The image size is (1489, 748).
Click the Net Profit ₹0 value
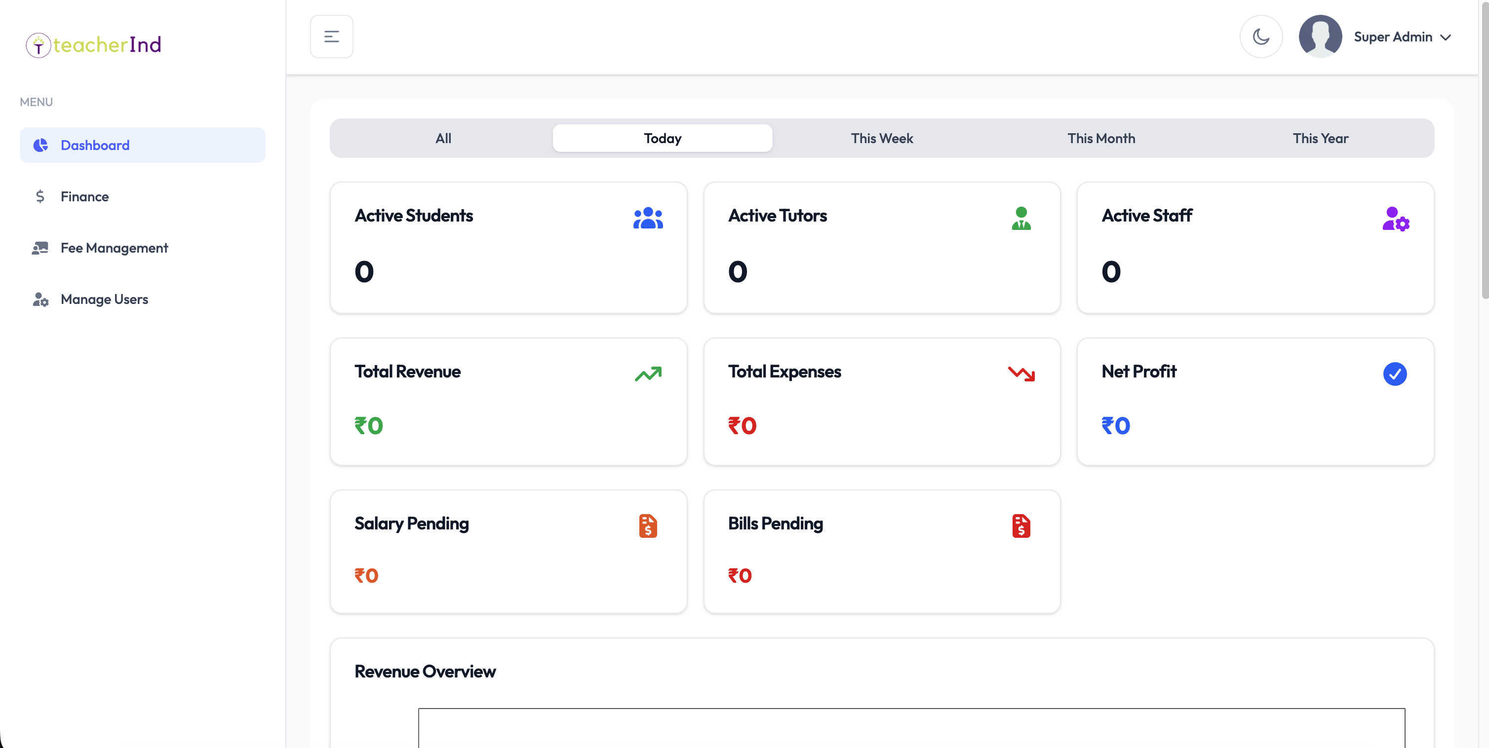click(1115, 426)
